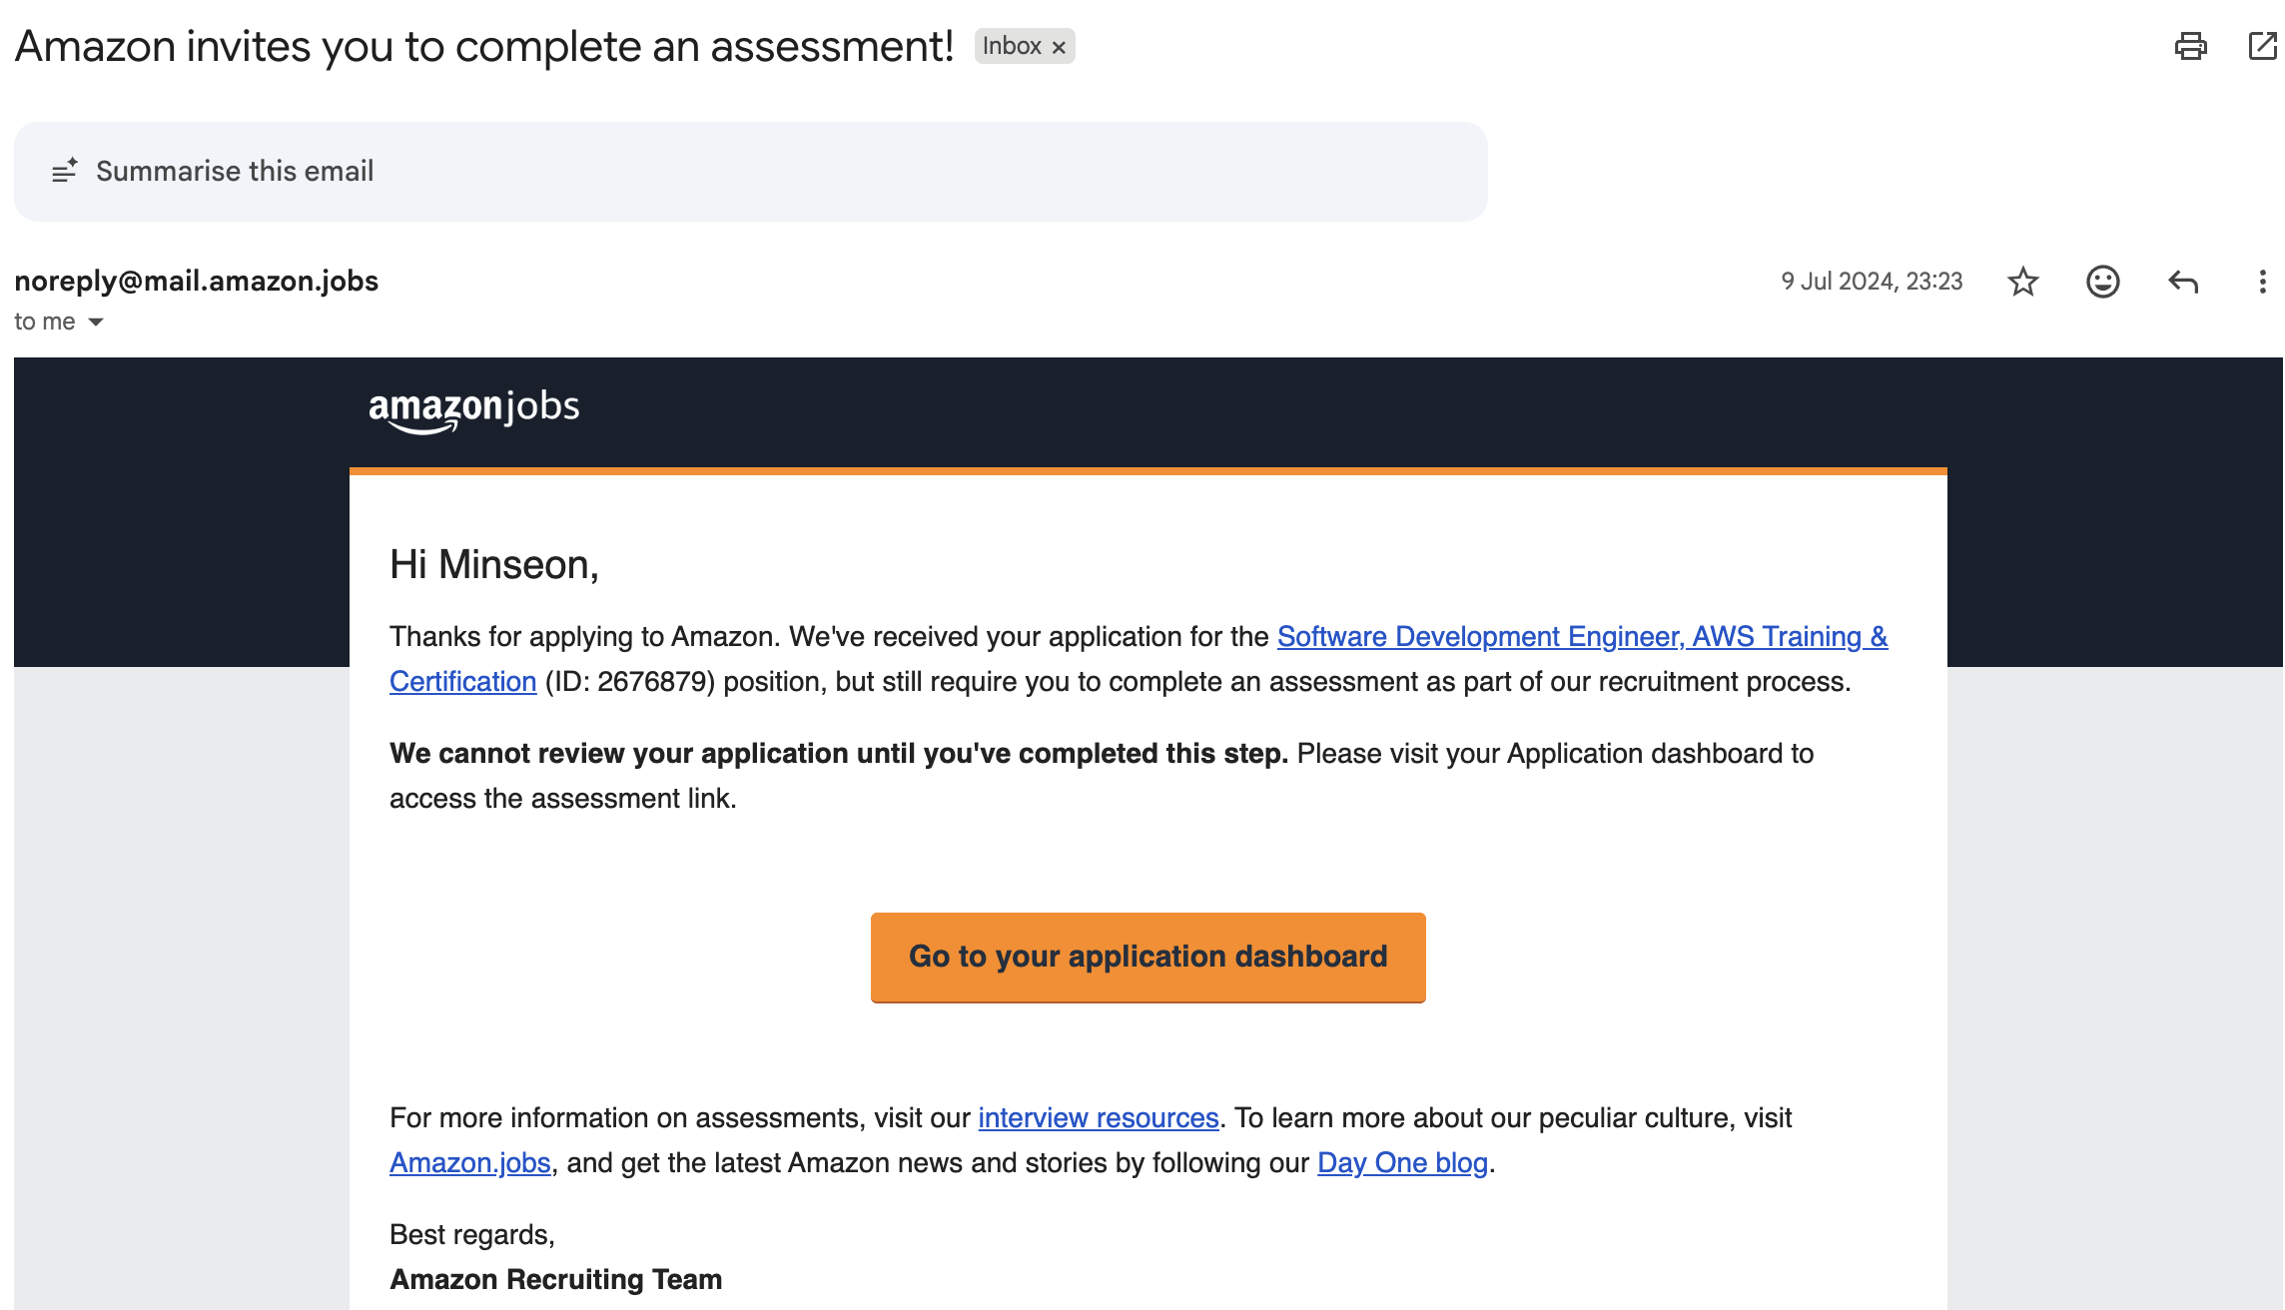The image size is (2285, 1310).
Task: Remove the Inbox label via x
Action: point(1059,47)
